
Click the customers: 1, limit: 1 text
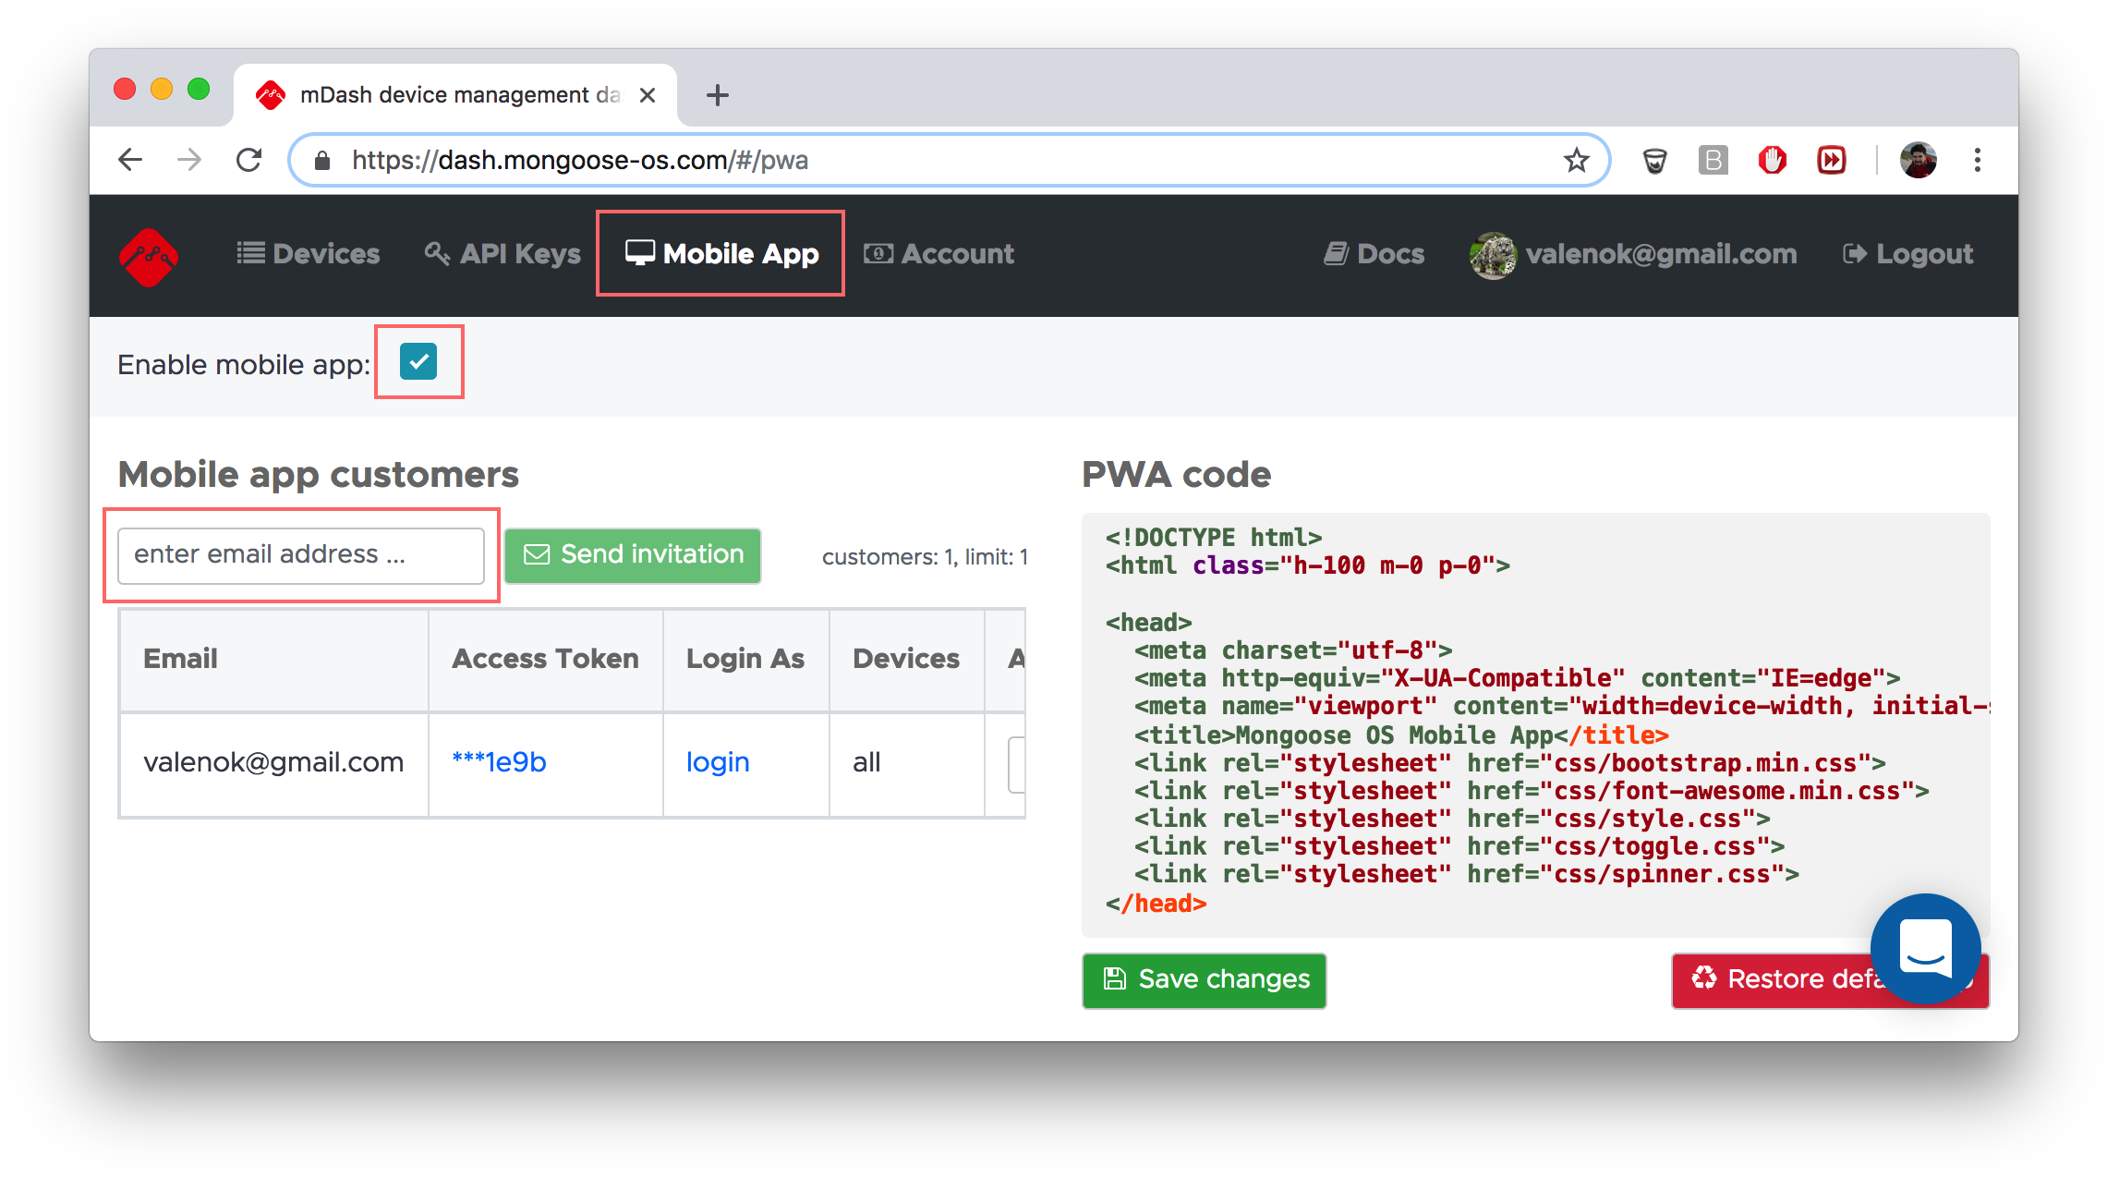(x=925, y=557)
